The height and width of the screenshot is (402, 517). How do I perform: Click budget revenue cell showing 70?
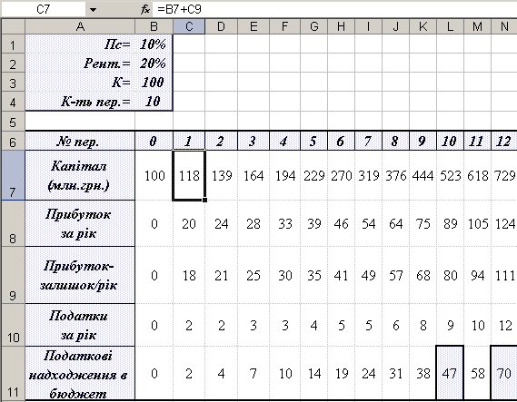(504, 373)
